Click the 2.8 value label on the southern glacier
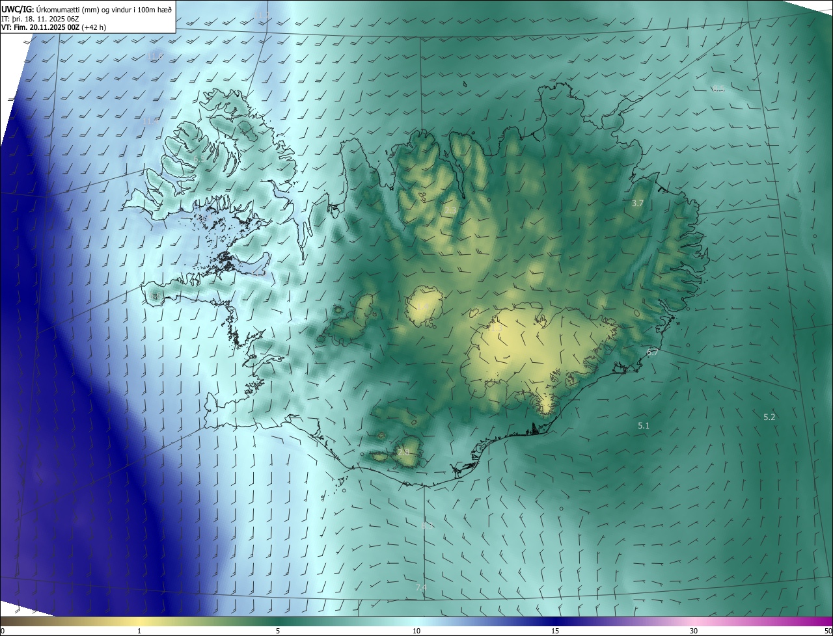This screenshot has height=636, width=833. point(403,451)
